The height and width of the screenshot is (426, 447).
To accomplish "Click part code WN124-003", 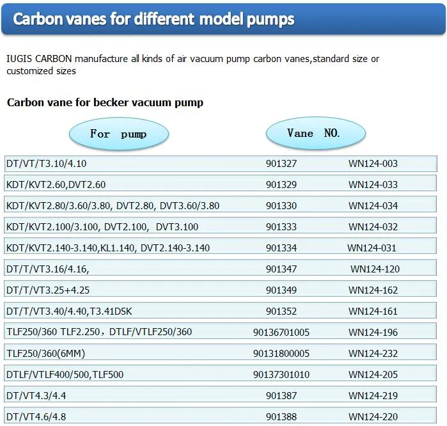I will pyautogui.click(x=373, y=164).
